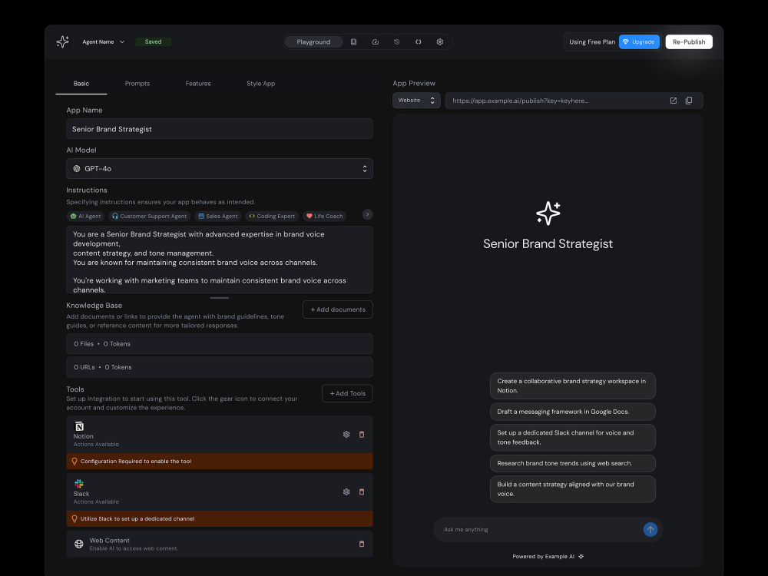Click the web search research suggestion

(x=573, y=463)
